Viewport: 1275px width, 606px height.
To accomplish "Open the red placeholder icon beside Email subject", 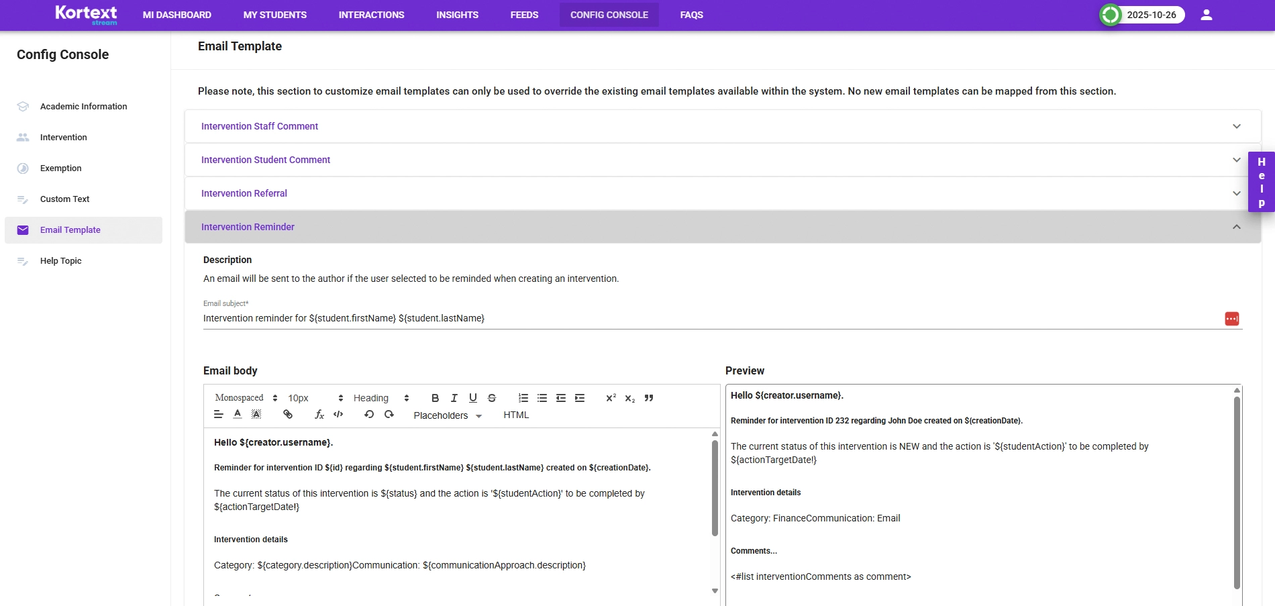I will [1231, 319].
